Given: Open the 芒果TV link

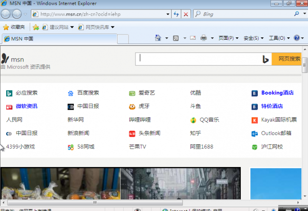Looking at the screenshot, I should tap(137, 147).
